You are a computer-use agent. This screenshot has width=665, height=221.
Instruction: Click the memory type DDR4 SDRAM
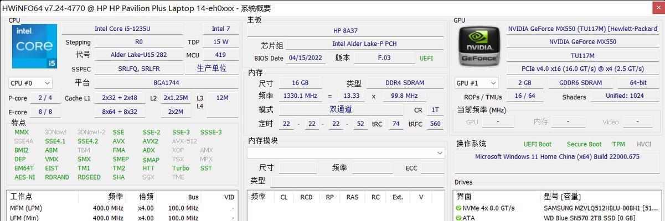404,83
